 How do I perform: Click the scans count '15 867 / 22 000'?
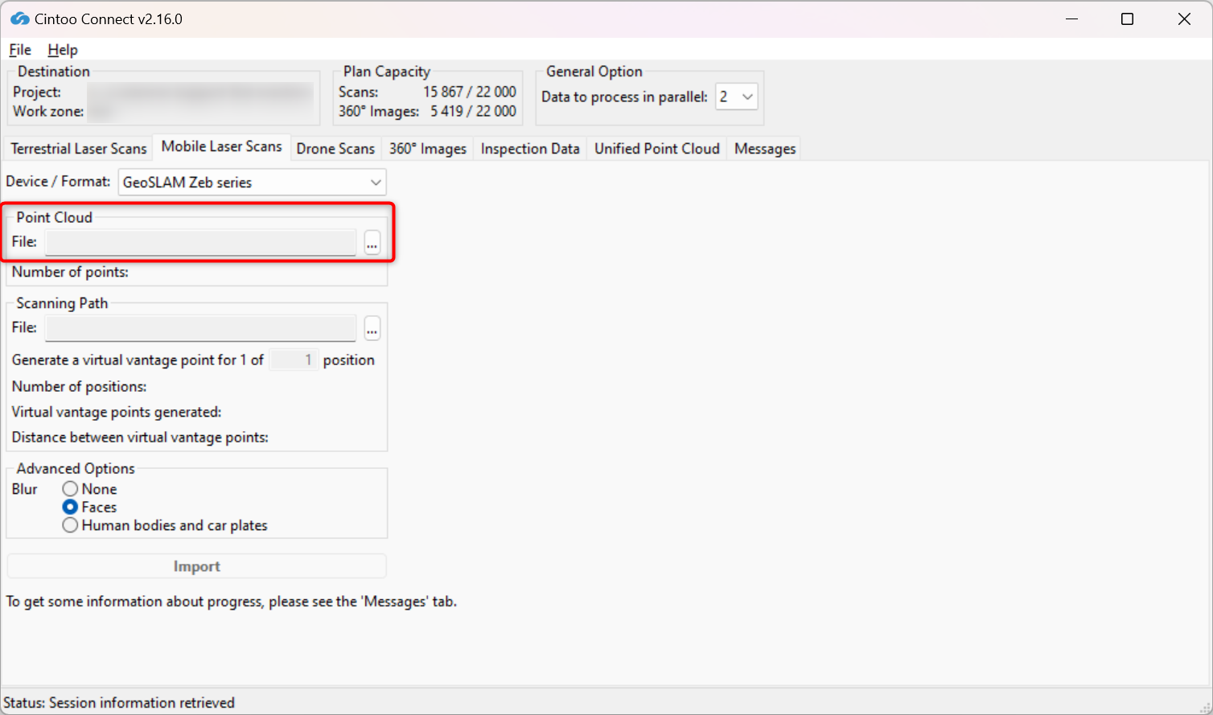pyautogui.click(x=470, y=92)
